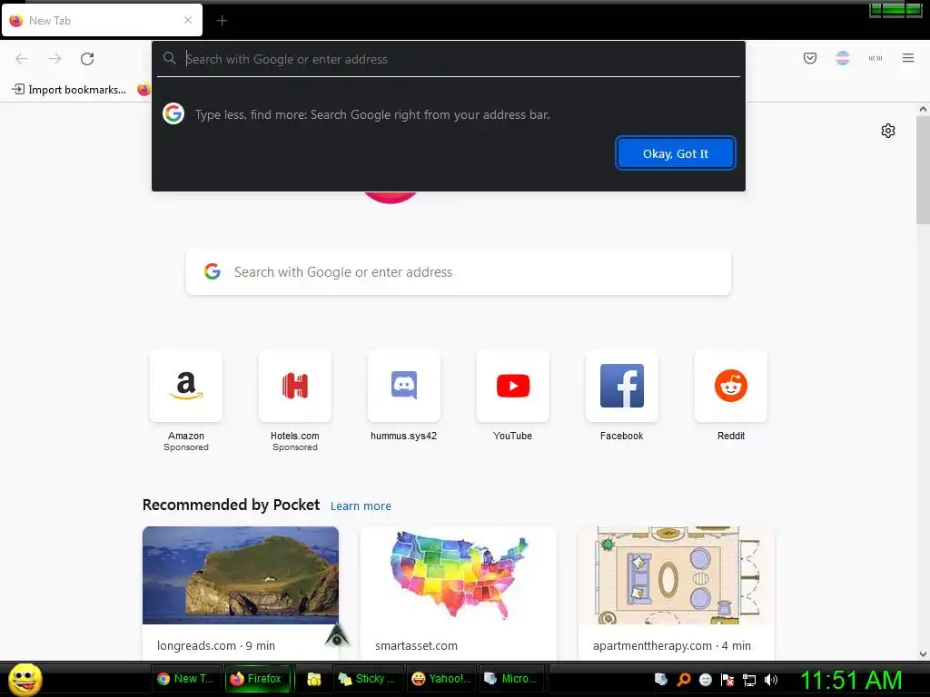Click the Google logo in the tip panel
This screenshot has width=930, height=697.
click(173, 113)
